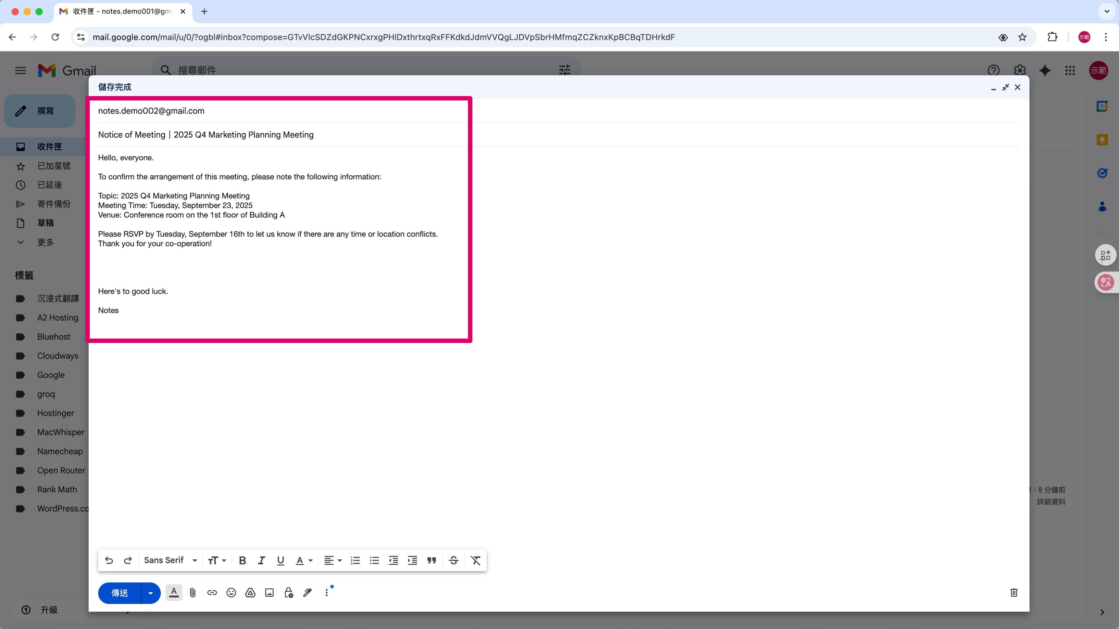Open browser extensions puzzle icon
This screenshot has width=1119, height=629.
[1052, 37]
